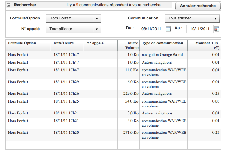Click the N° appelé column header
The image size is (233, 157).
point(95,43)
